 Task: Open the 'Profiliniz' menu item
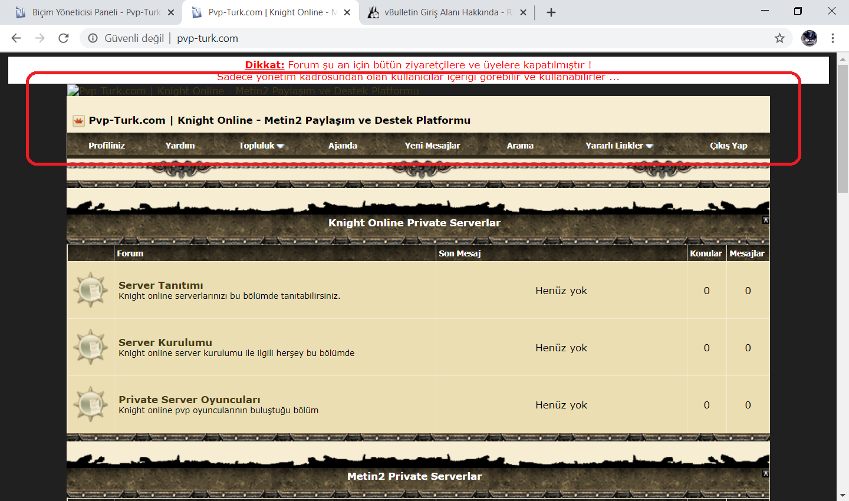tap(107, 146)
